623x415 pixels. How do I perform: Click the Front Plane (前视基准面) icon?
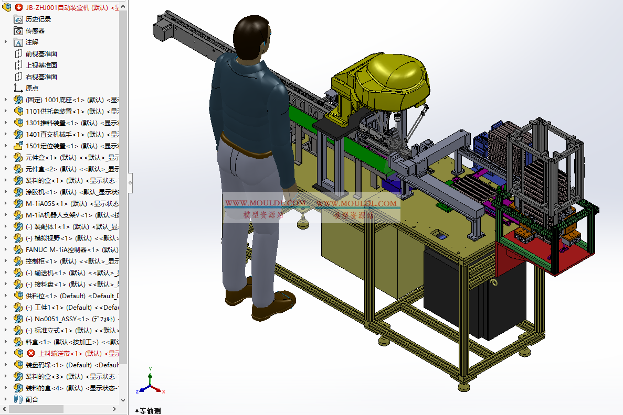pyautogui.click(x=18, y=53)
